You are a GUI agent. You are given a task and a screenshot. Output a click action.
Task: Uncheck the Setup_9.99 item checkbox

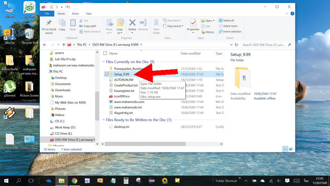(x=107, y=74)
